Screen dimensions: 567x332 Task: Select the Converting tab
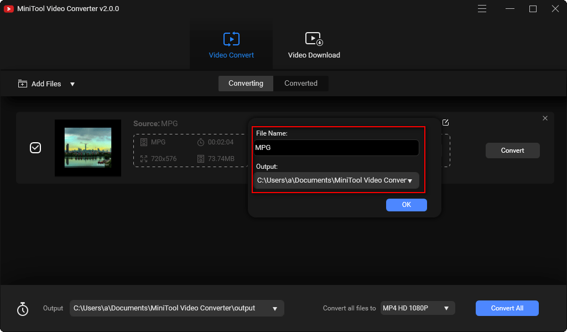click(246, 83)
